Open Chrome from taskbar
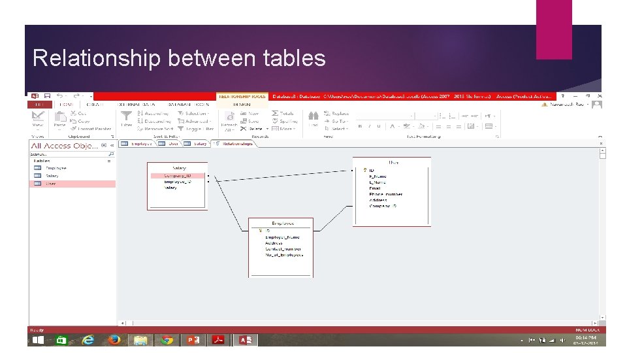The height and width of the screenshot is (353, 627). [x=167, y=340]
